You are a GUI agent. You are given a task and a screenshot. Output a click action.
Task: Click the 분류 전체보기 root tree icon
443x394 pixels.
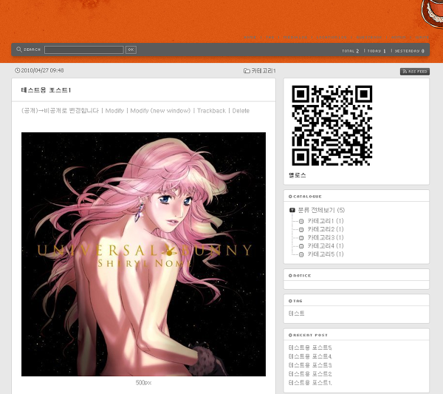point(292,210)
